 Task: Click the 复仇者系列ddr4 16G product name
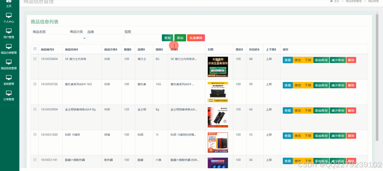pos(78,84)
